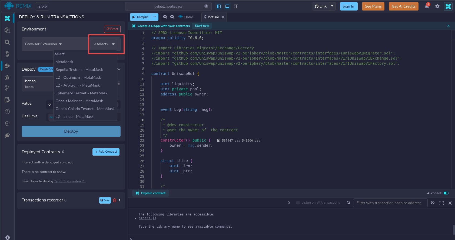Expand the Compile button dropdown arrow

point(155,17)
